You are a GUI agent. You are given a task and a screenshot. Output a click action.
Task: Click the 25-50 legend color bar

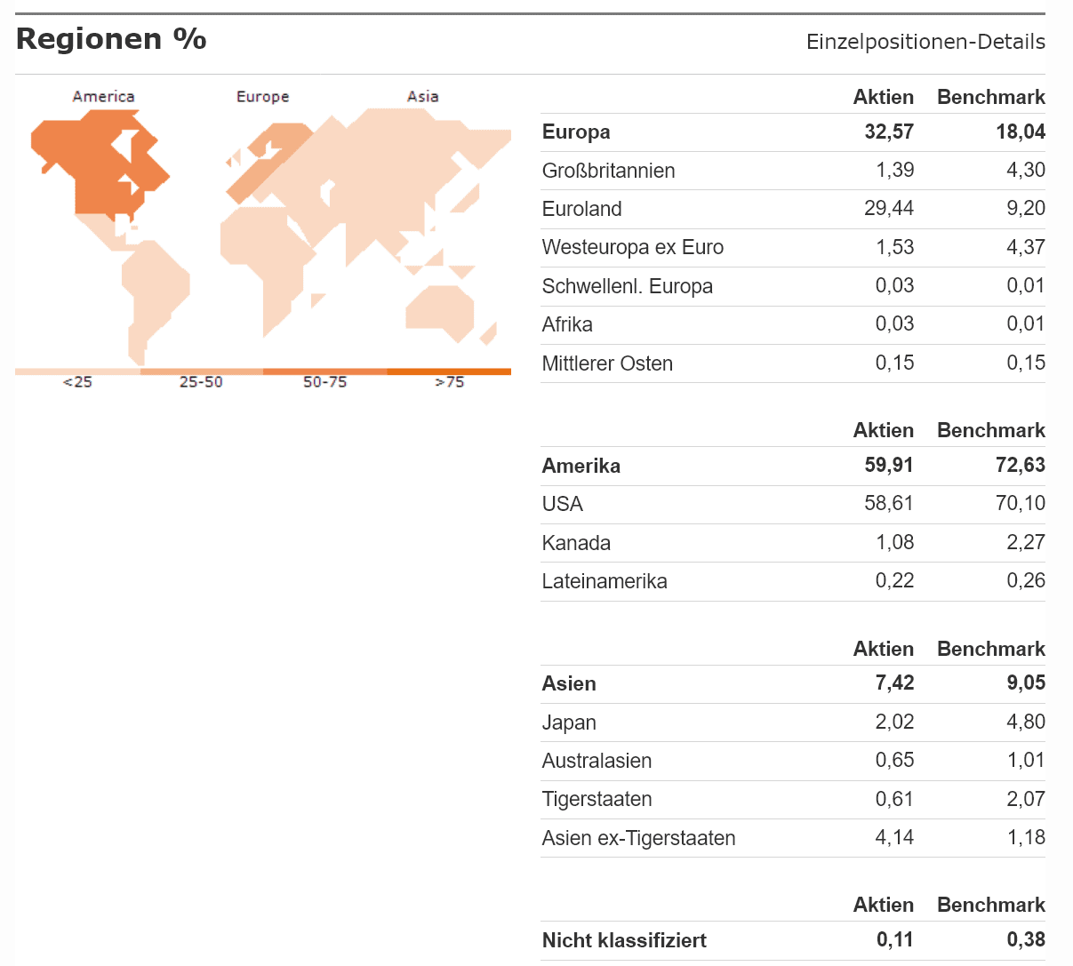pyautogui.click(x=201, y=371)
